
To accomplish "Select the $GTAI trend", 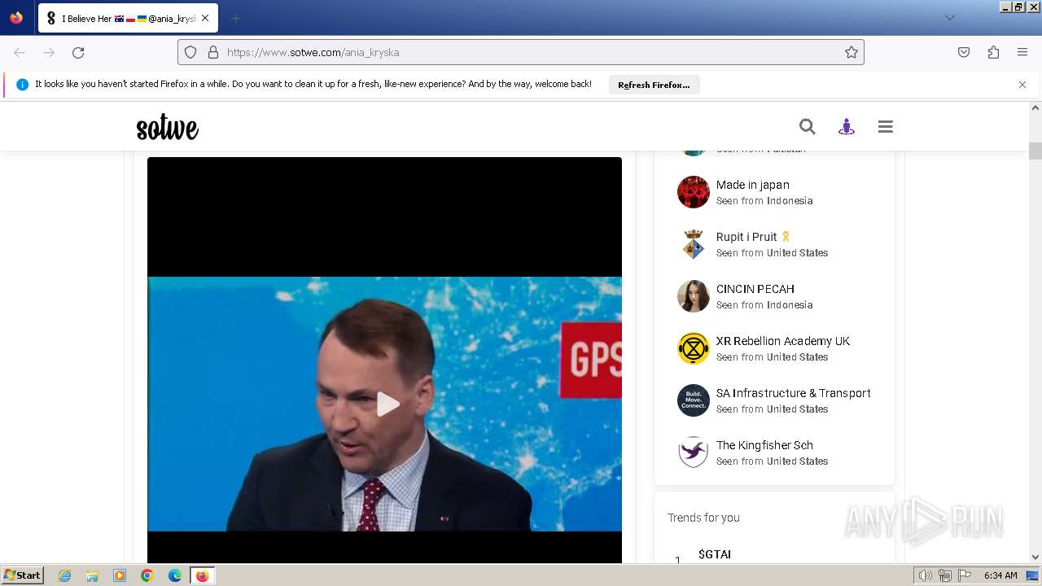I will click(x=715, y=554).
